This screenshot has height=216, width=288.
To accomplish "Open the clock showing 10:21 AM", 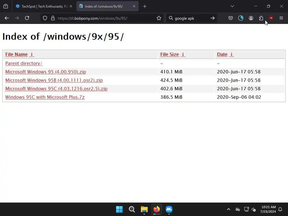I will (268, 209).
